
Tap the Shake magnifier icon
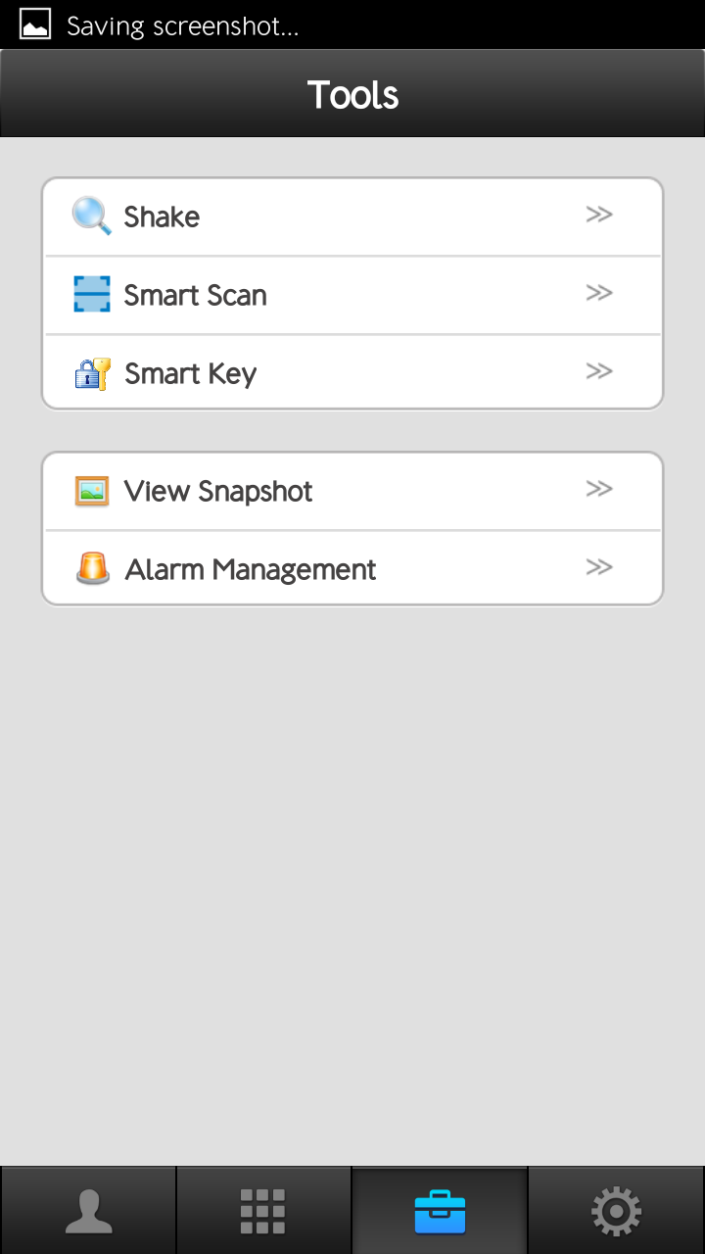click(x=92, y=216)
